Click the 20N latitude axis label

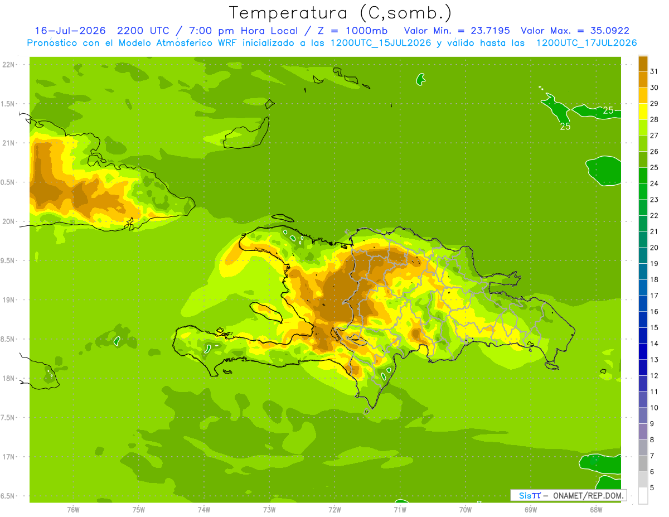[x=9, y=221]
